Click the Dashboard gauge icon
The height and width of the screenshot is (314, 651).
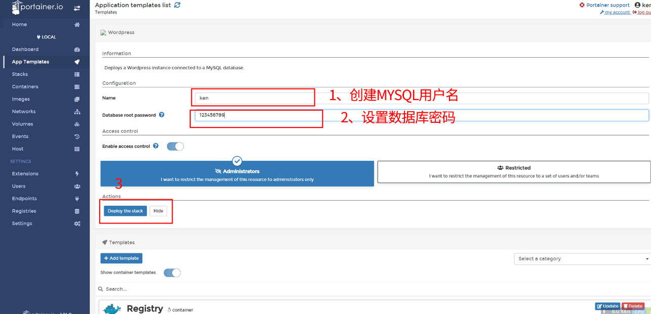77,50
